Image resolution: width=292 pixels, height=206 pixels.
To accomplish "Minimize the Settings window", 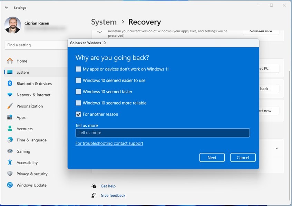I will pyautogui.click(x=259, y=5).
